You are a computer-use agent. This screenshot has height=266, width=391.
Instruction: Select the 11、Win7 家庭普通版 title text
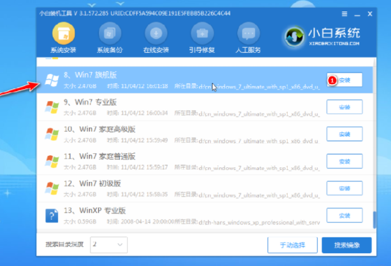click(x=100, y=157)
